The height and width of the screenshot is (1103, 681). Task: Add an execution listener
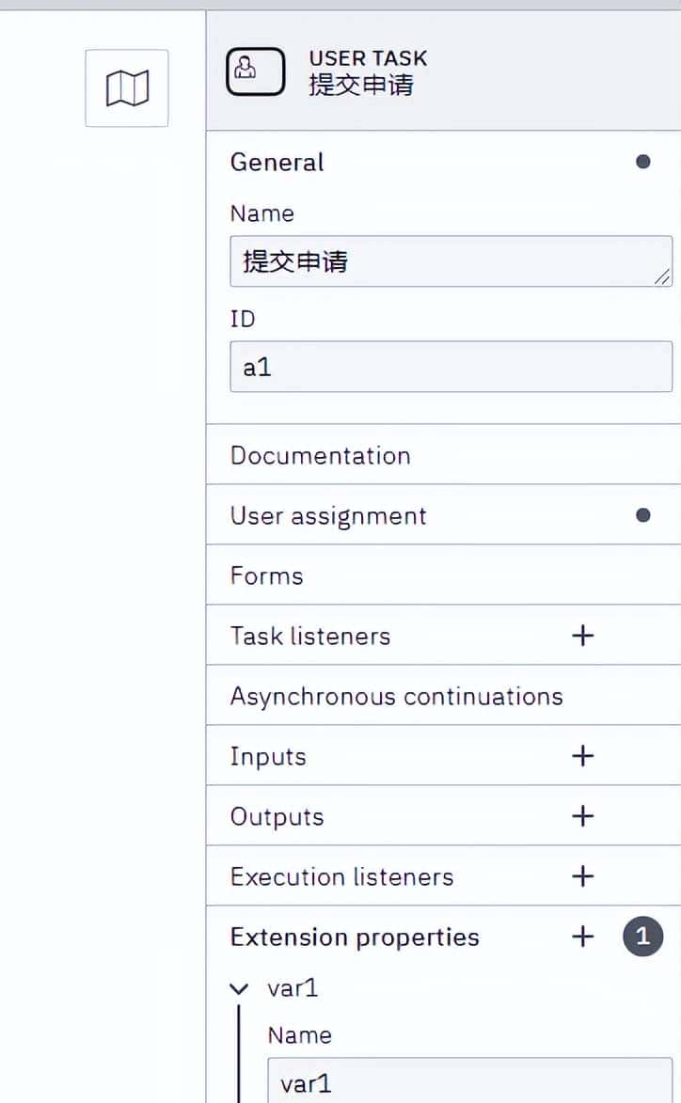[x=582, y=876]
